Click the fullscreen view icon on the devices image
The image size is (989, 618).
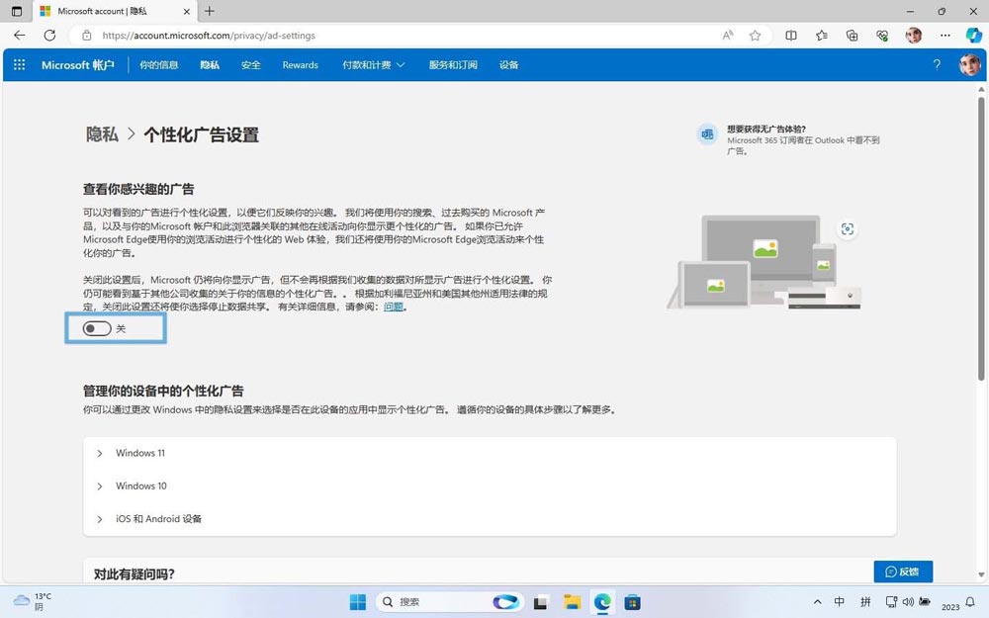point(848,228)
